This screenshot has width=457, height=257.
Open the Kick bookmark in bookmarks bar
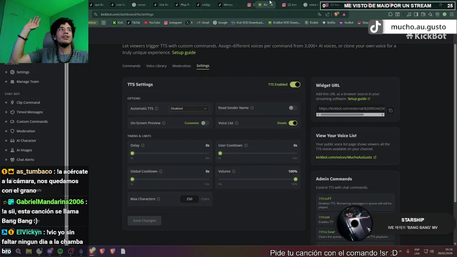point(117,22)
